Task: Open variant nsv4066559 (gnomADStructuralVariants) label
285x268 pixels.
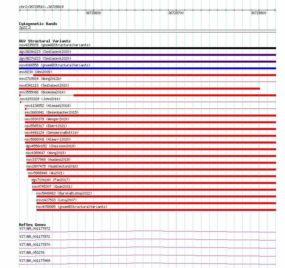Action: 55,65
